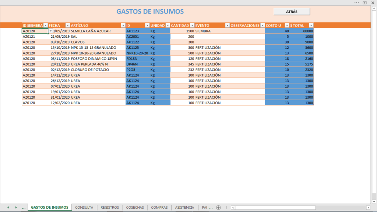Screen dimensions: 377x212
Task: Open the EVENTO filter dropdown
Action: (x=227, y=25)
